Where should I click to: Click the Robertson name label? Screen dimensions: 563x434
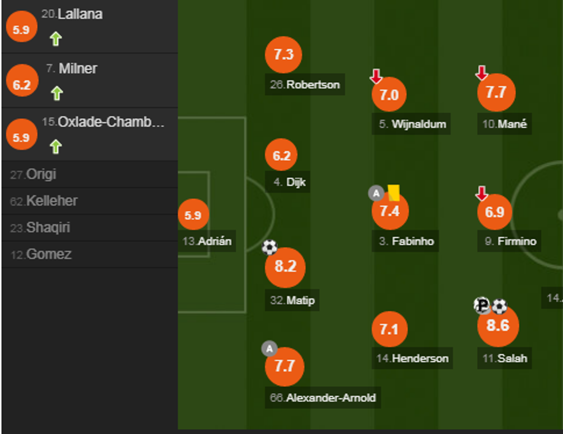[306, 85]
